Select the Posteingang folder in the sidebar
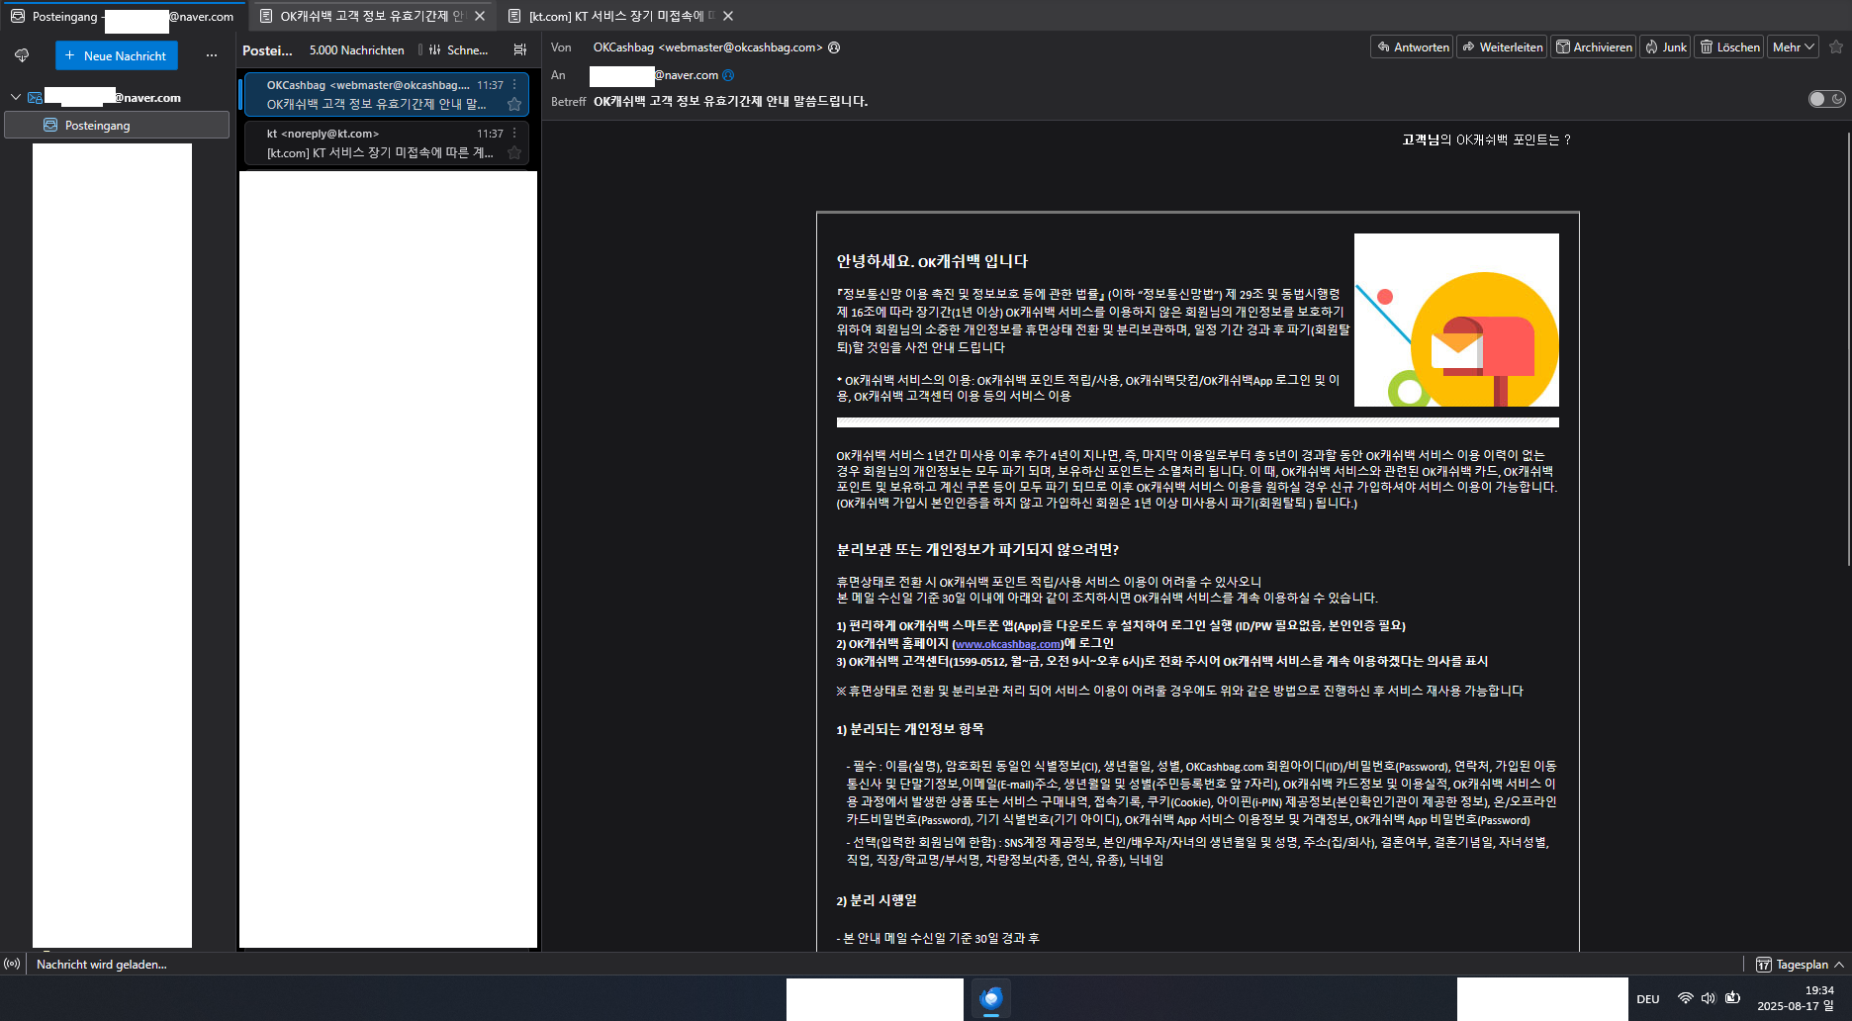The width and height of the screenshot is (1852, 1021). [117, 125]
